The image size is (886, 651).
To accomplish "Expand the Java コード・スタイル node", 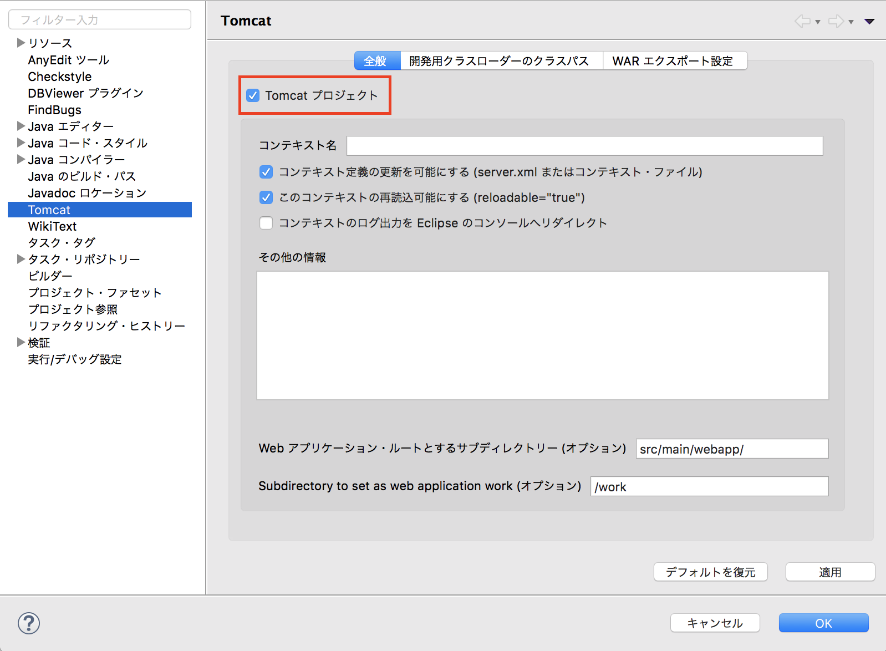I will pos(21,143).
